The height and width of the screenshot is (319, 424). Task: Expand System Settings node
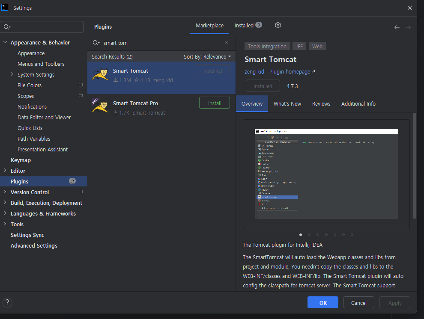12,74
